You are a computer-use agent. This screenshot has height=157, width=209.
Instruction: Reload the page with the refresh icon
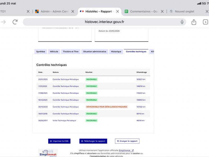point(15,22)
